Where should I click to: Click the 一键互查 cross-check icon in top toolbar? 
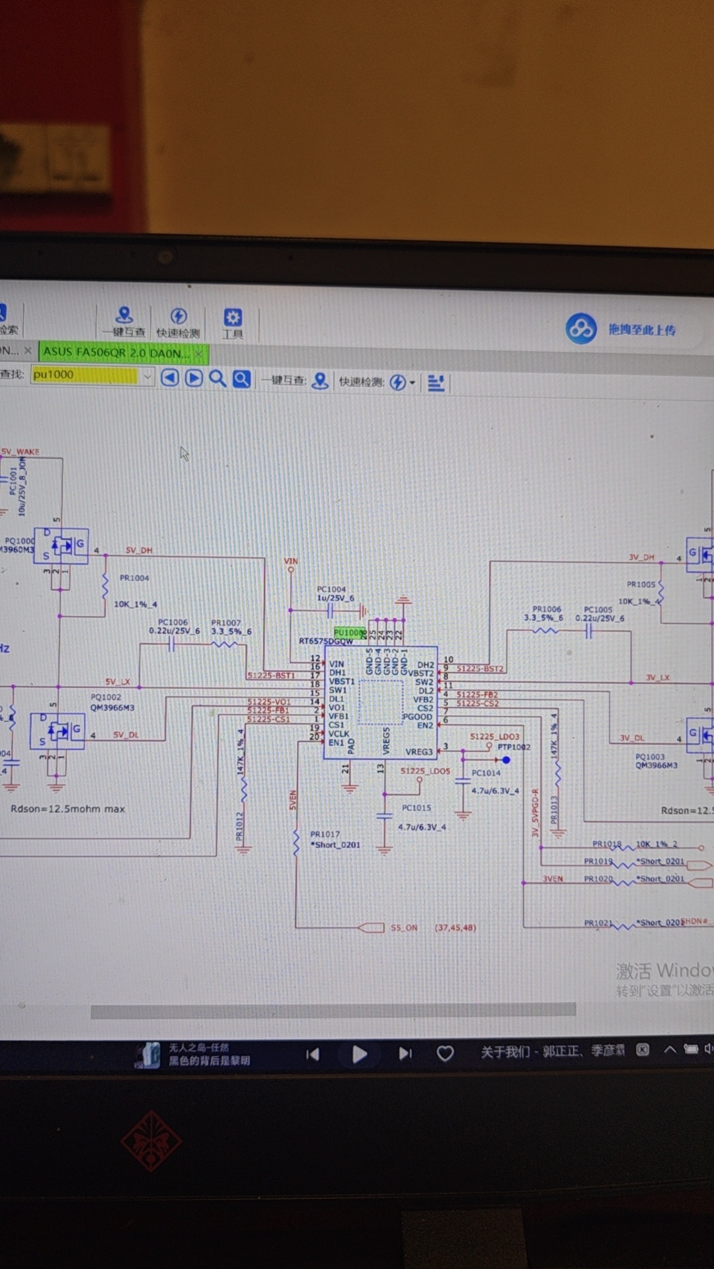tap(124, 322)
